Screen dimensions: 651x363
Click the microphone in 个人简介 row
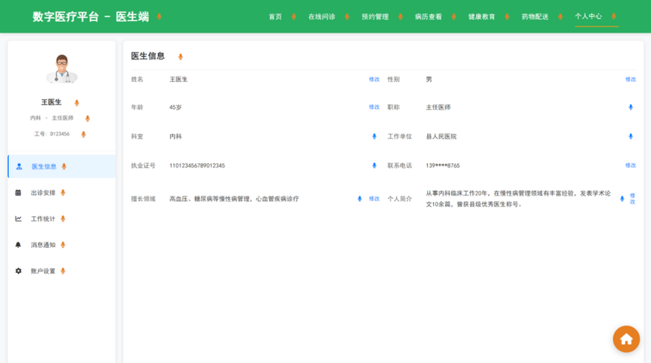[622, 199]
